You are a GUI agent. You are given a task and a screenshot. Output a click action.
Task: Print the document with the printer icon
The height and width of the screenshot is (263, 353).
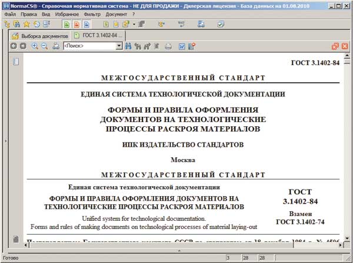[x=168, y=46]
